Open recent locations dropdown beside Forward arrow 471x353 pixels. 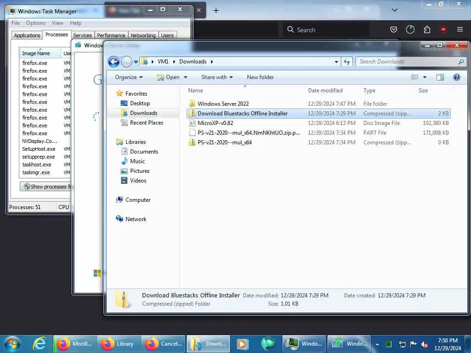[x=136, y=62]
